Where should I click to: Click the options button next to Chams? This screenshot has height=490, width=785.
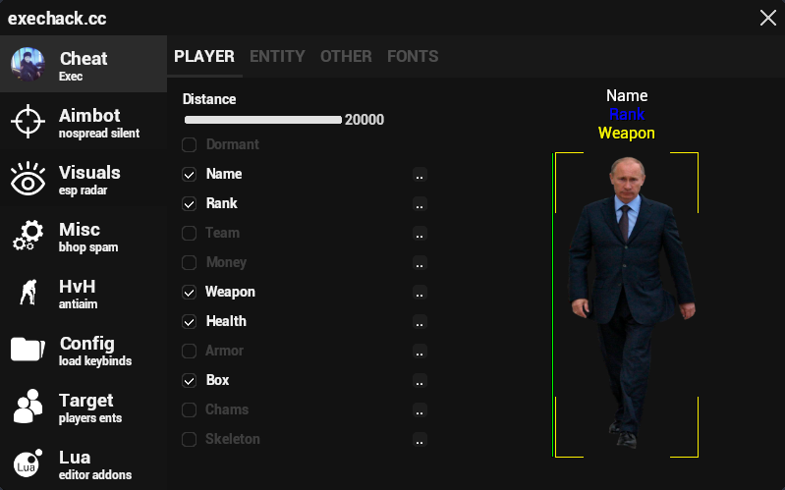coord(420,411)
